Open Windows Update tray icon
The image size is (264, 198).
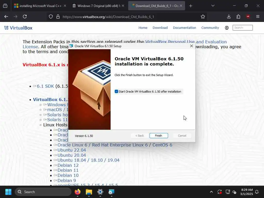(x=220, y=192)
